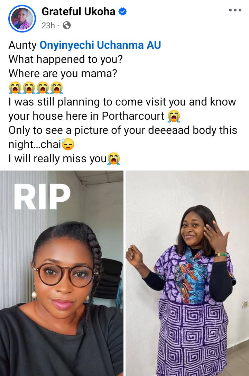Open Grateful Ukoha's profile picture

(x=22, y=18)
